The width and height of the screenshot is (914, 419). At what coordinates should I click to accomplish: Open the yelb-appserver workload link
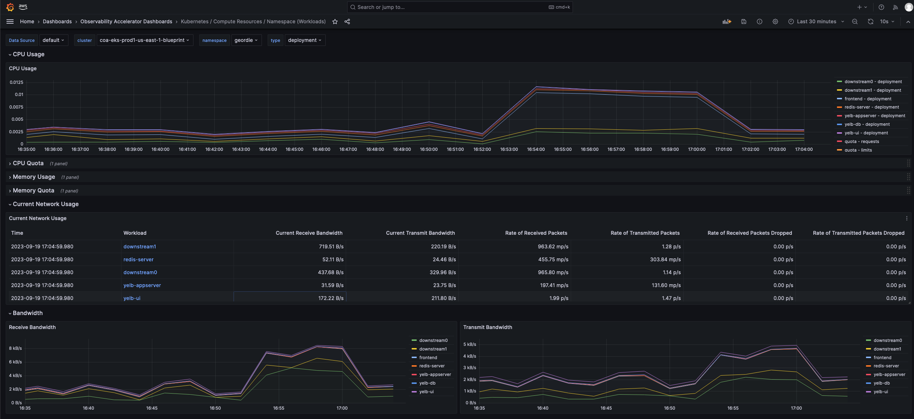[x=142, y=285]
